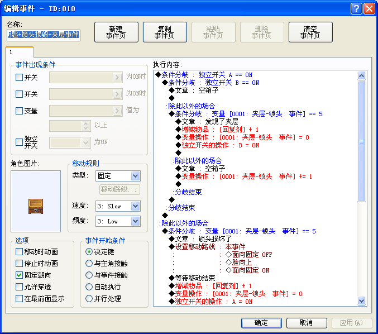Enable the 独立开关 condition checkbox
The width and height of the screenshot is (378, 334).
click(19, 142)
